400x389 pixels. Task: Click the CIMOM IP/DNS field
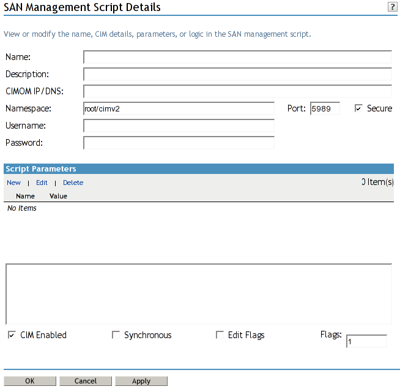tap(237, 92)
